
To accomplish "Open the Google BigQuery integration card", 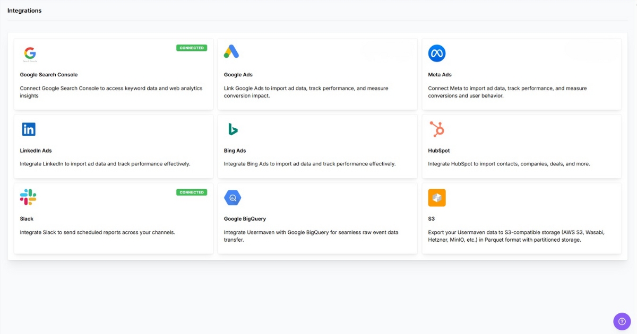I will tap(317, 217).
